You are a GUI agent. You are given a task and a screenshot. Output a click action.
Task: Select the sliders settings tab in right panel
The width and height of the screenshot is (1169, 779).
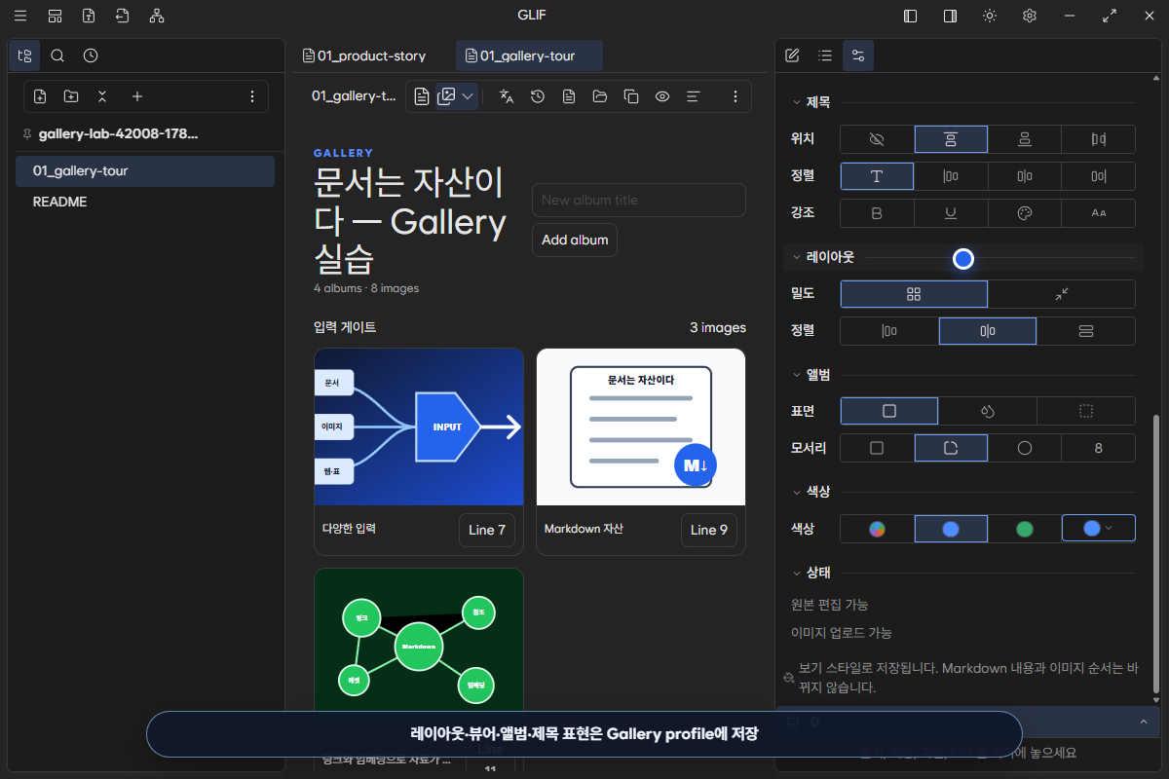click(858, 56)
